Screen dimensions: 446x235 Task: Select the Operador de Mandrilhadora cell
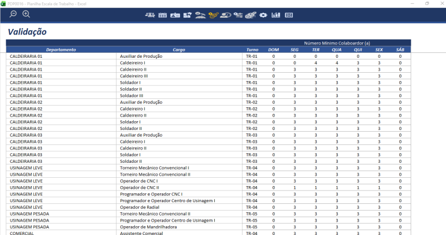[146, 227]
